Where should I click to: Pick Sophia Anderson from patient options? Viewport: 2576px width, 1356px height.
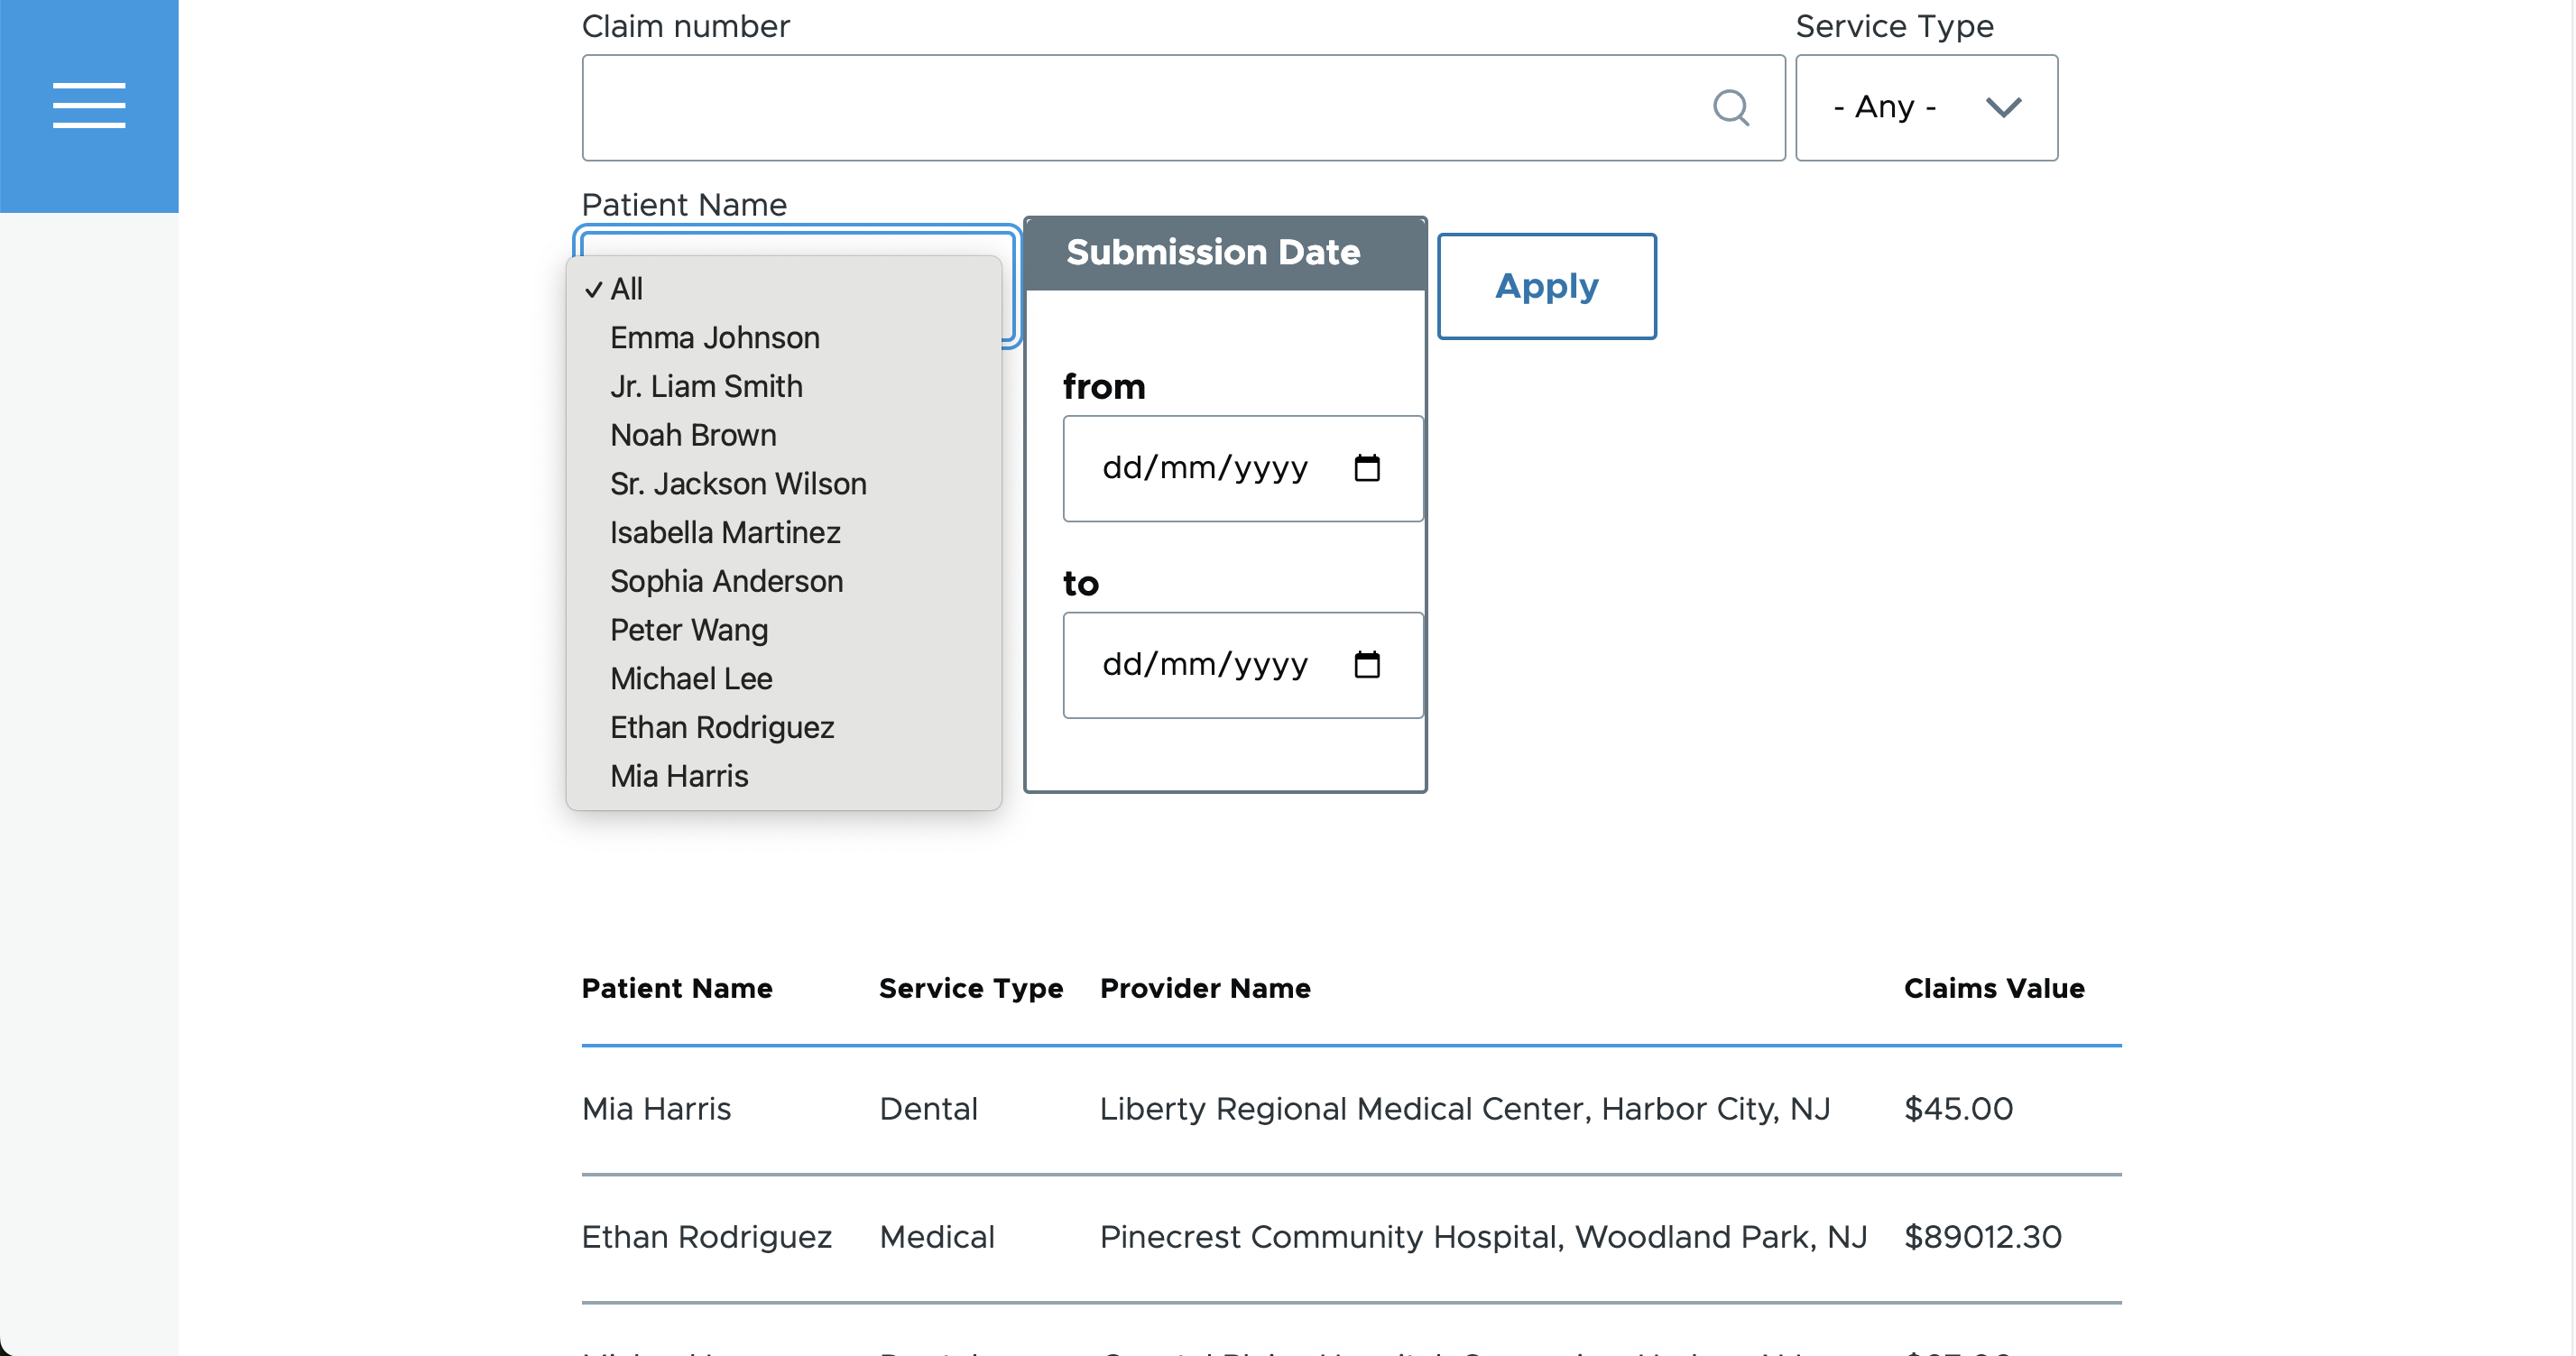726,581
